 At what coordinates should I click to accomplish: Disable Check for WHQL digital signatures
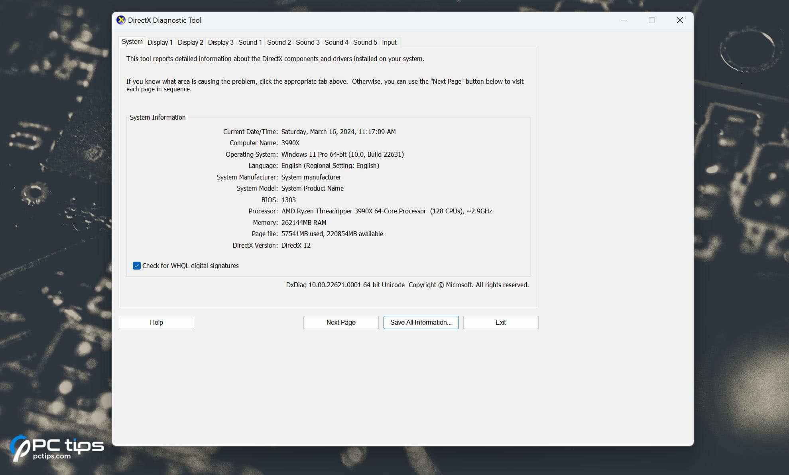(136, 266)
